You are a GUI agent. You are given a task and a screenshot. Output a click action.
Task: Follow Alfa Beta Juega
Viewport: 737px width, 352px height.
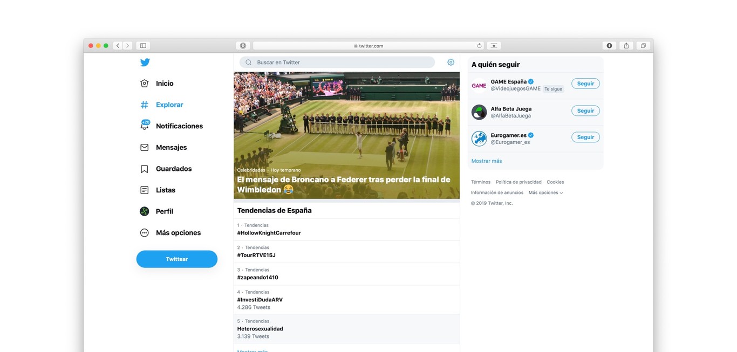coord(585,110)
